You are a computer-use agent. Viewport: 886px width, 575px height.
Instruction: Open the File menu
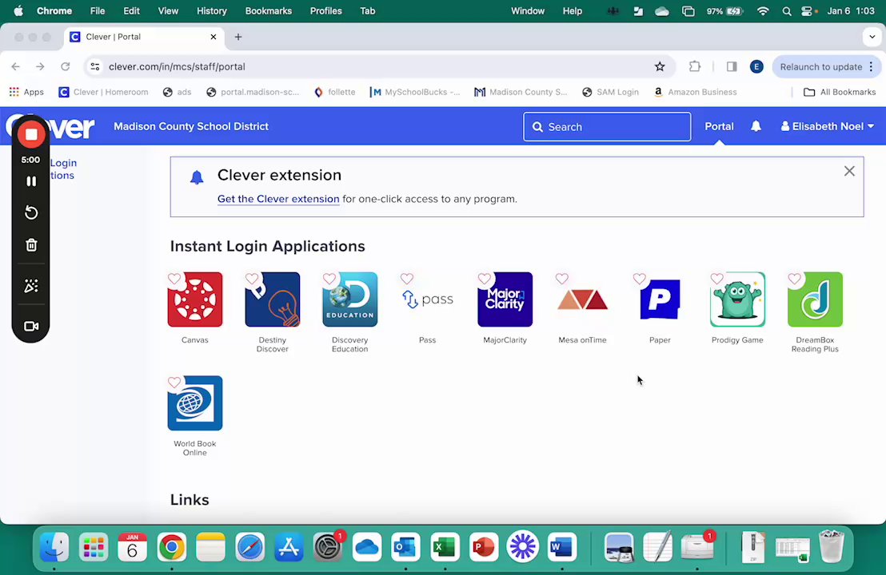click(x=98, y=10)
